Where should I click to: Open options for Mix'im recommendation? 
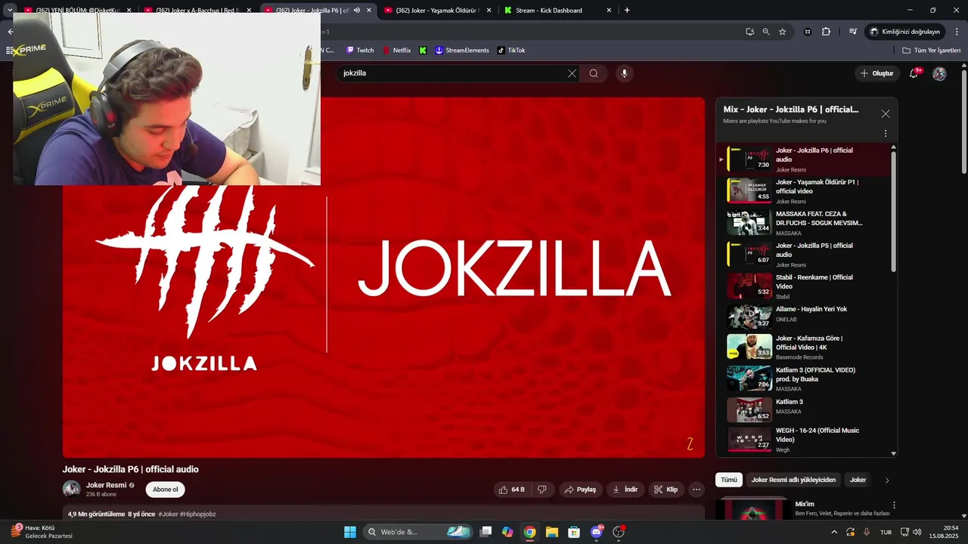pos(894,505)
